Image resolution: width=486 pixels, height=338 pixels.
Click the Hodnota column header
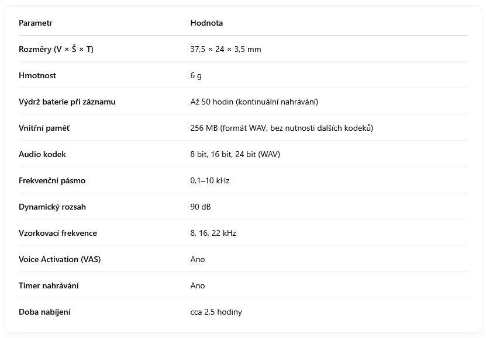point(206,23)
